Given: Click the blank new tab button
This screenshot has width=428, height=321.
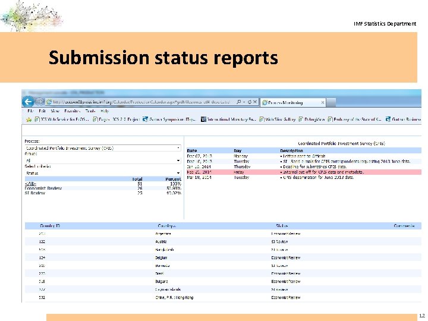Looking at the screenshot, I should [x=331, y=103].
